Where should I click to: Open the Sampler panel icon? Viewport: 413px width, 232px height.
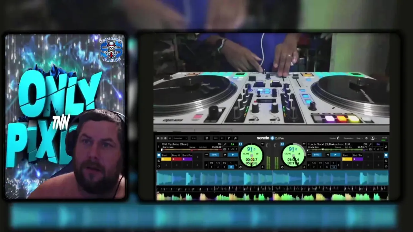[229, 138]
